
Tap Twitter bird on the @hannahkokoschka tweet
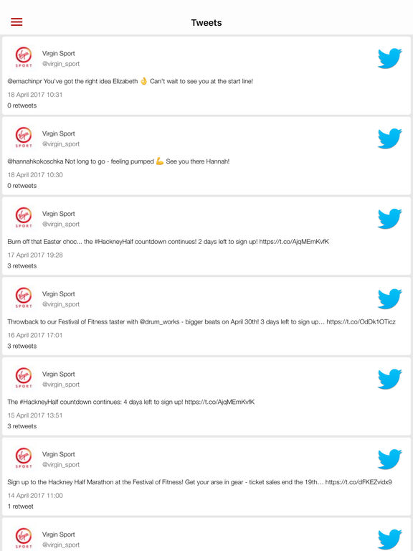(389, 138)
